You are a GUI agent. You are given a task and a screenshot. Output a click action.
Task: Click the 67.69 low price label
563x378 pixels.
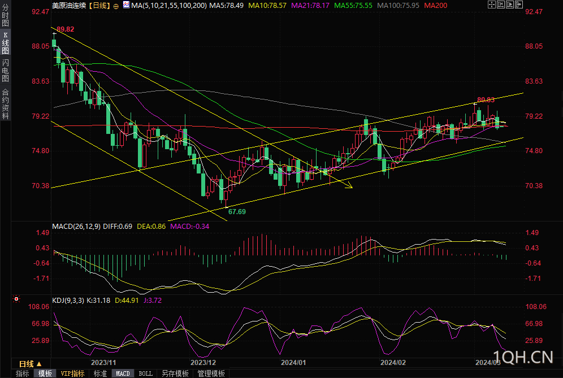coord(237,212)
